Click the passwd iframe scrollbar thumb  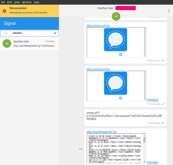point(144,139)
